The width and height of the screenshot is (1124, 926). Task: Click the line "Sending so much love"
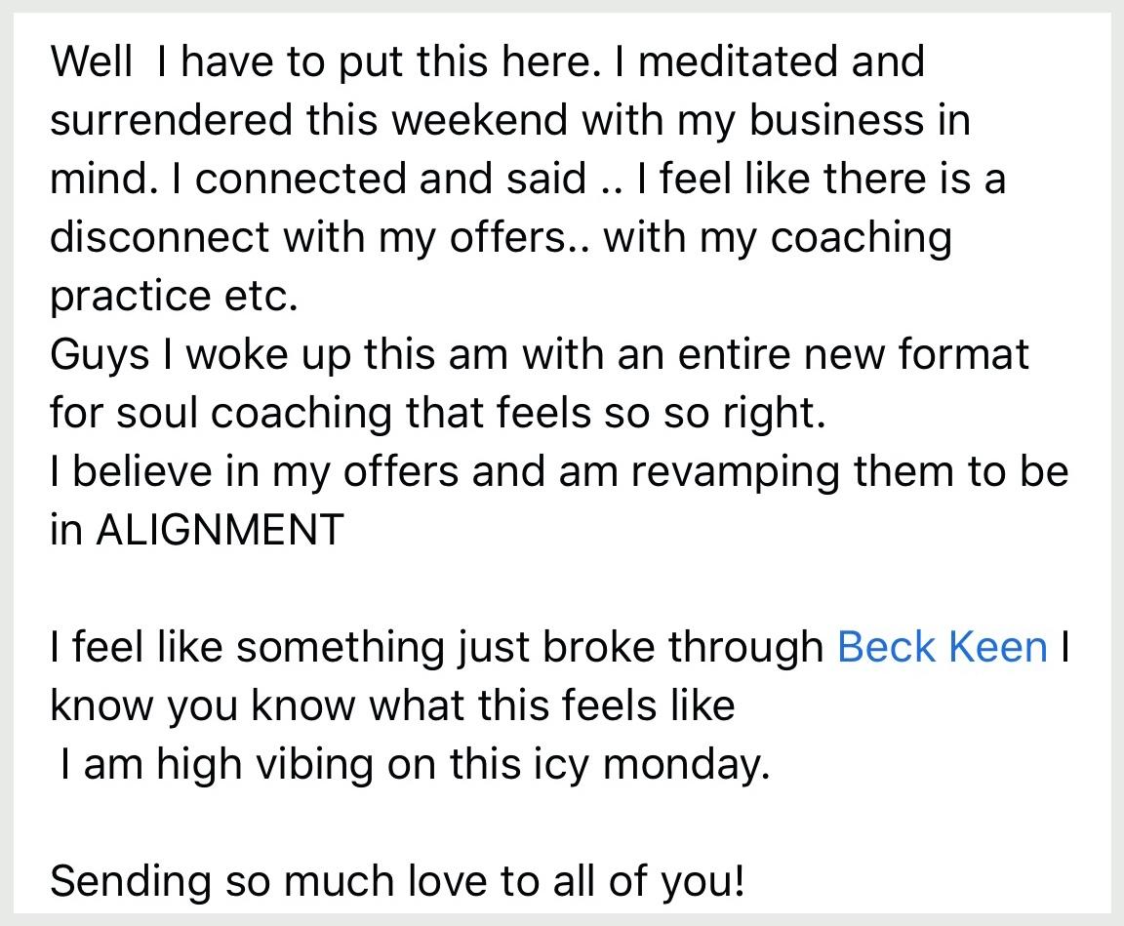tap(398, 881)
